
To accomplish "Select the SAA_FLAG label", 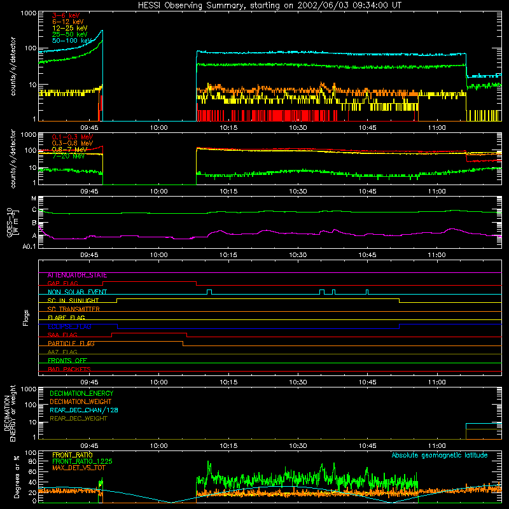I will click(x=62, y=335).
